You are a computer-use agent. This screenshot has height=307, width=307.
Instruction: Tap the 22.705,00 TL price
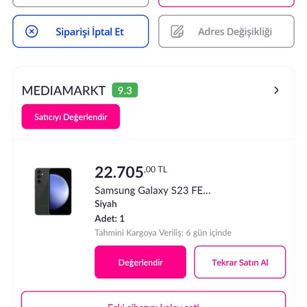(119, 173)
